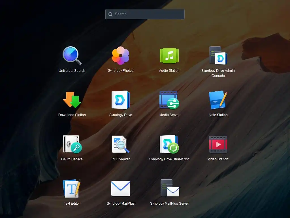The height and width of the screenshot is (218, 290).
Task: Open OAuth Service
Action: coord(72,144)
